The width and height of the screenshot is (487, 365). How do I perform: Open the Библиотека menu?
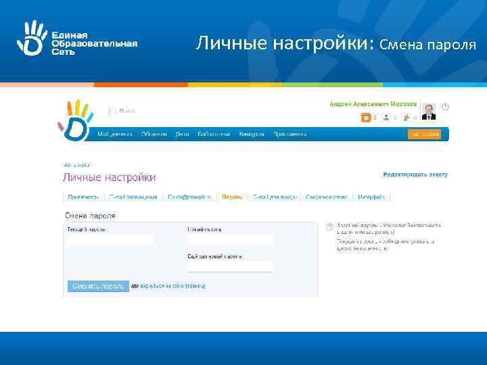[214, 134]
